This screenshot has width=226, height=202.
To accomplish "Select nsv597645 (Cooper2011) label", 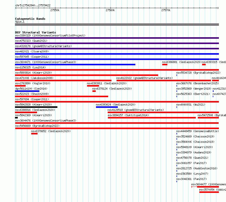I will (x=32, y=57).
